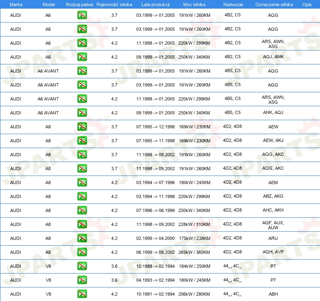
Task: Select the engine codes AQF, AUX, AUW
Action: 273,225
